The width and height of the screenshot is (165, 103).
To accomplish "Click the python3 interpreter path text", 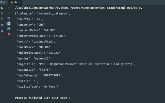I will pyautogui.click(x=42, y=8).
